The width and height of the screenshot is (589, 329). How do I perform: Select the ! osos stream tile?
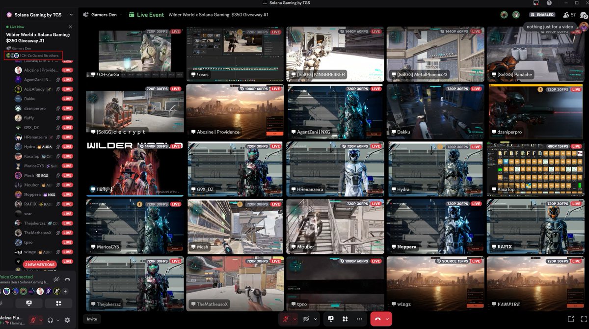pos(235,53)
